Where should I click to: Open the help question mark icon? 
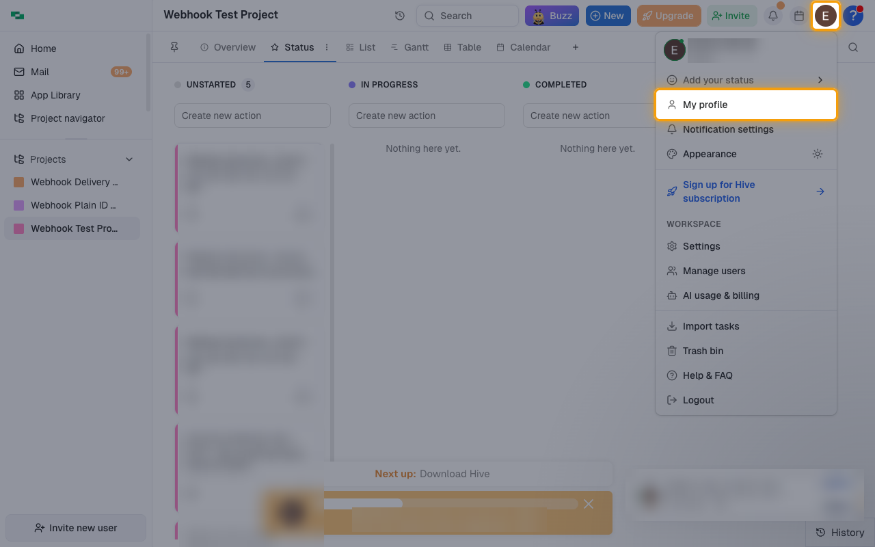coord(853,16)
